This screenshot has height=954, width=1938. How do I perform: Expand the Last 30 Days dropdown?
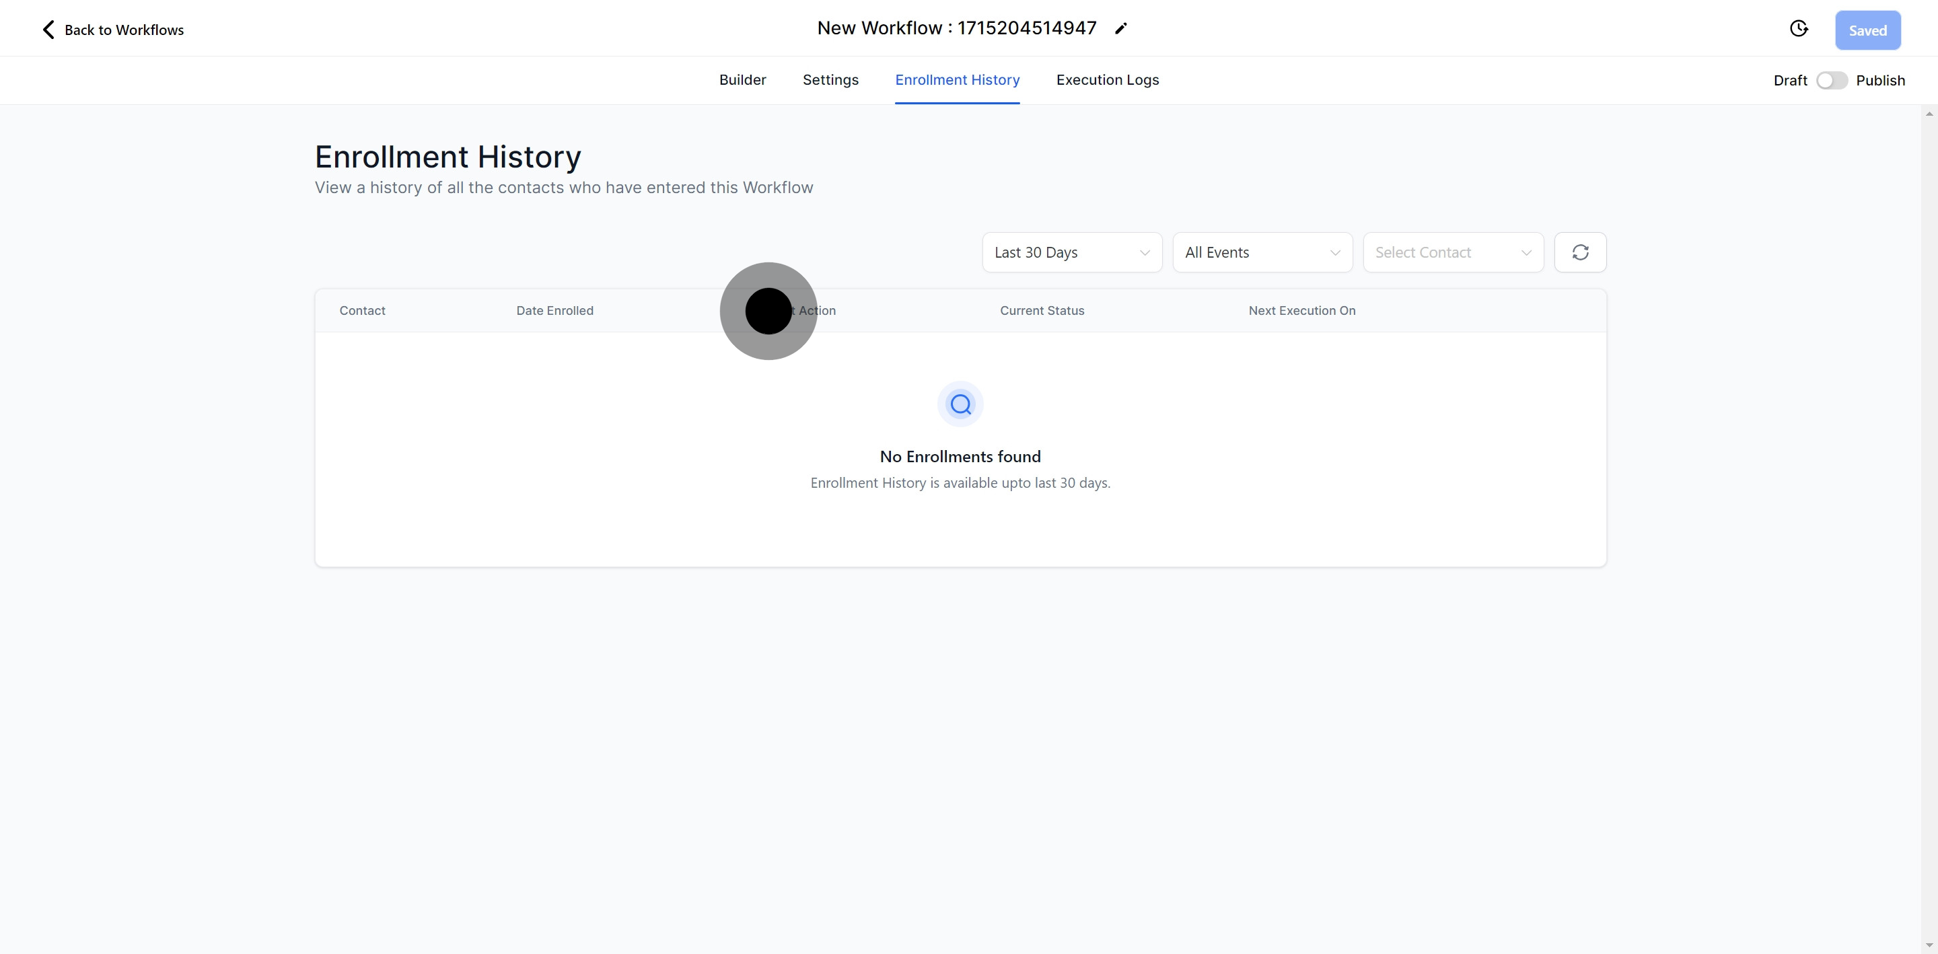[1071, 252]
